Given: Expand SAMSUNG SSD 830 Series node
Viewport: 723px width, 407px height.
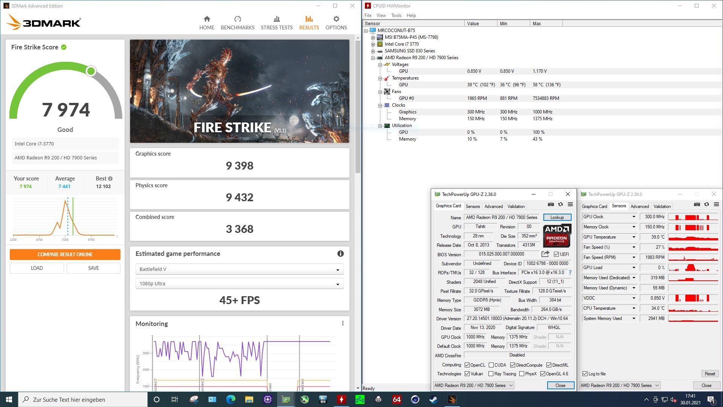Looking at the screenshot, I should 373,51.
